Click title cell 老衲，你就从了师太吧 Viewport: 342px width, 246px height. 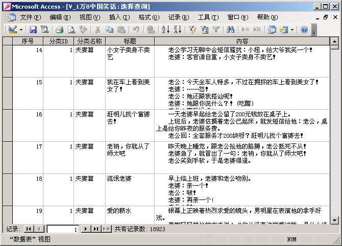coord(130,158)
